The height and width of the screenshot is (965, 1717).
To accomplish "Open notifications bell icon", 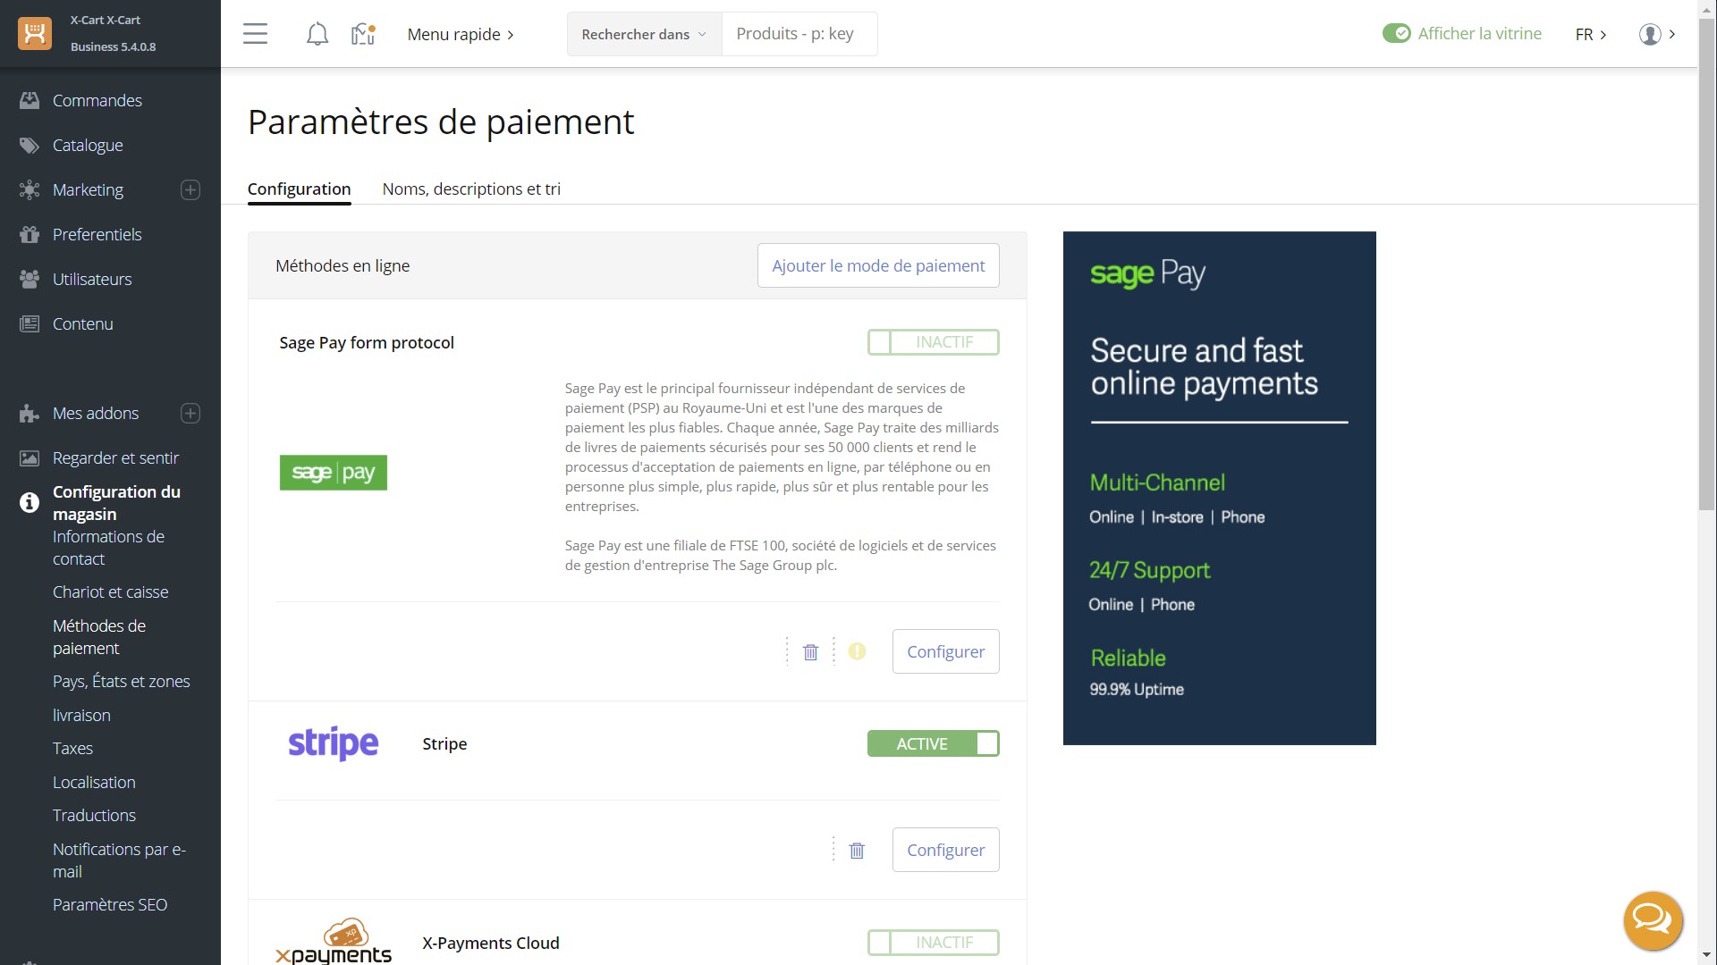I will pos(317,34).
